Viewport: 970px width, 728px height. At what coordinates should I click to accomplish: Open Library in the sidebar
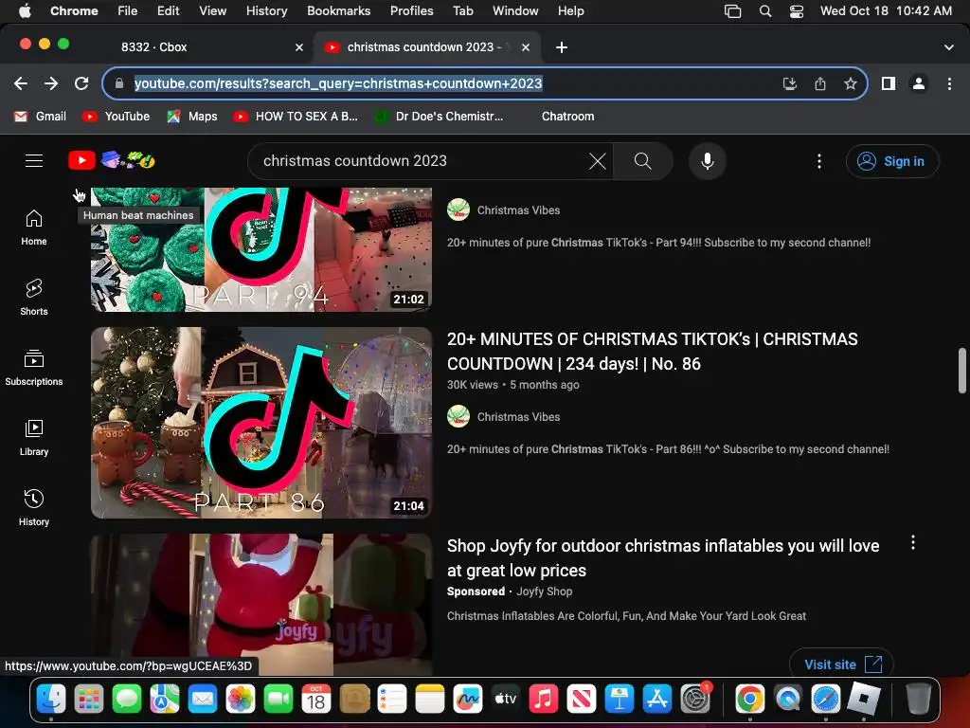pyautogui.click(x=34, y=438)
